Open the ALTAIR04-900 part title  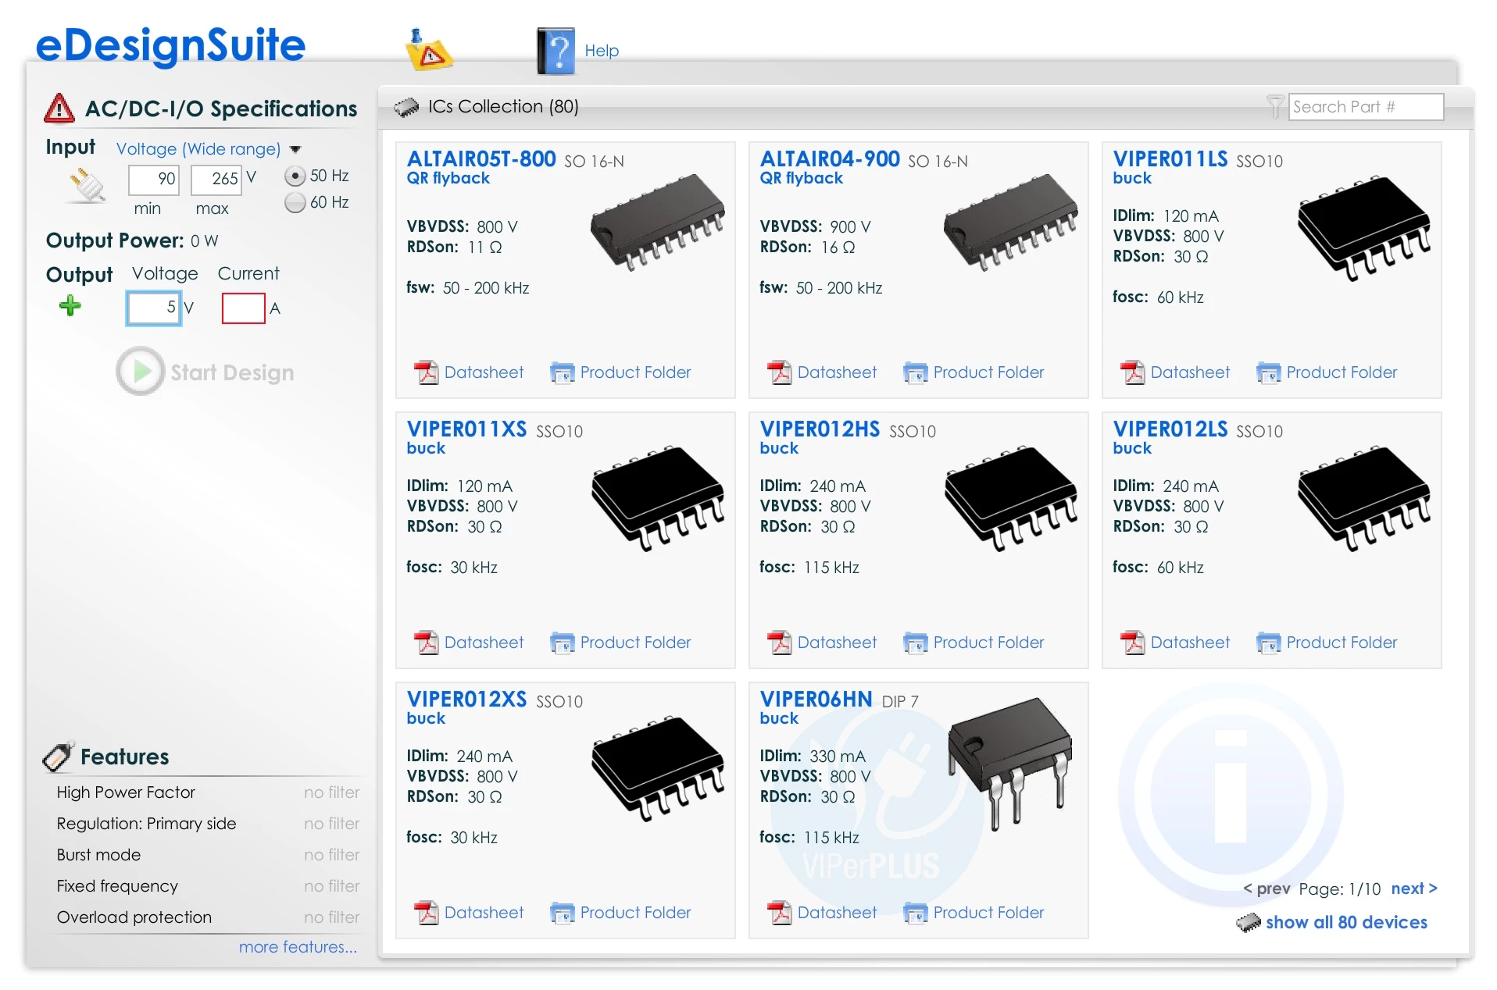pyautogui.click(x=830, y=159)
